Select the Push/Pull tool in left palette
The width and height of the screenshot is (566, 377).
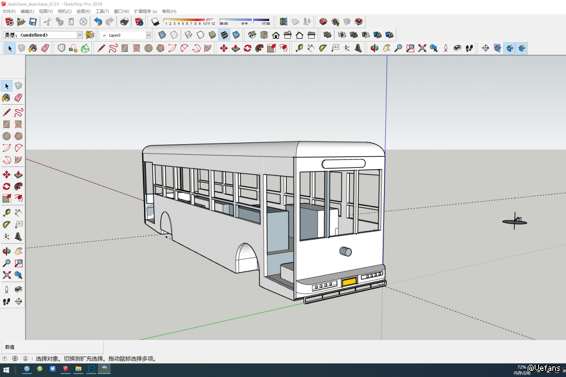[x=19, y=175]
